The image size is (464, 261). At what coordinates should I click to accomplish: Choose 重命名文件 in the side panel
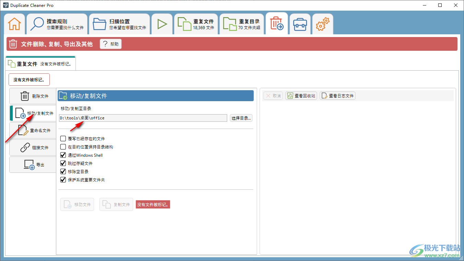(33, 130)
